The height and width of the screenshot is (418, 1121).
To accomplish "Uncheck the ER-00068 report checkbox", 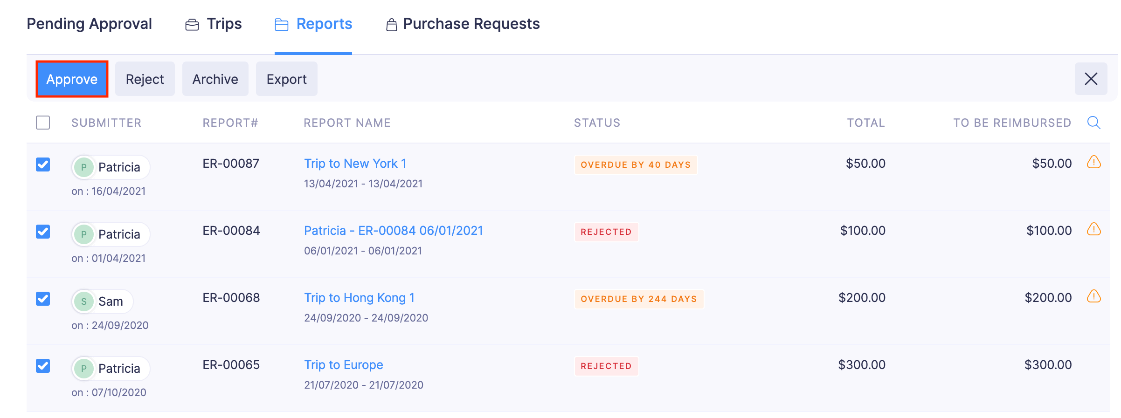I will click(43, 299).
